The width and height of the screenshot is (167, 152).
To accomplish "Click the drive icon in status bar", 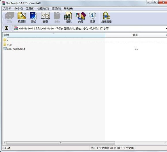I will click(x=4, y=148).
